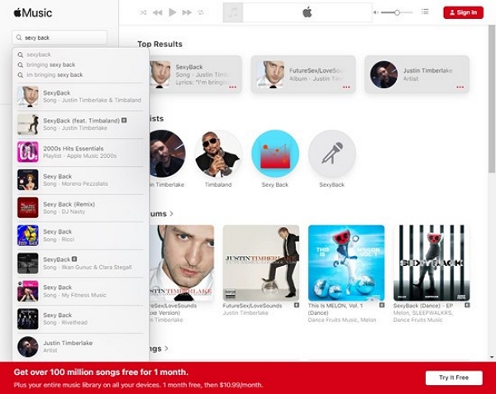Open Sexy Back artist with blue avatar
496x394 pixels.
tap(275, 154)
